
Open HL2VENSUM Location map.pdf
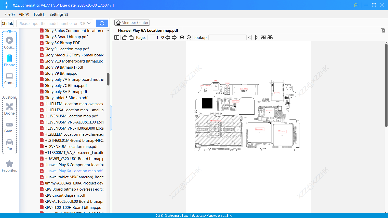tap(71, 146)
